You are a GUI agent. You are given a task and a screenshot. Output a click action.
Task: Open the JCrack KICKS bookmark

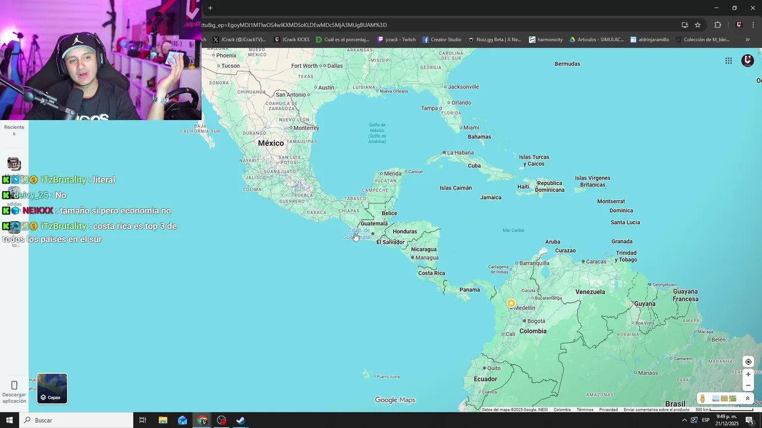292,40
